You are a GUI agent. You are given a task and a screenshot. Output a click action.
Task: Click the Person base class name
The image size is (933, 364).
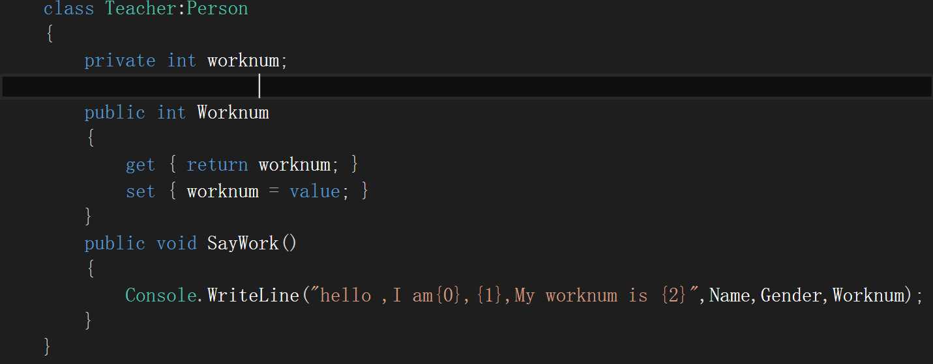[x=217, y=9]
